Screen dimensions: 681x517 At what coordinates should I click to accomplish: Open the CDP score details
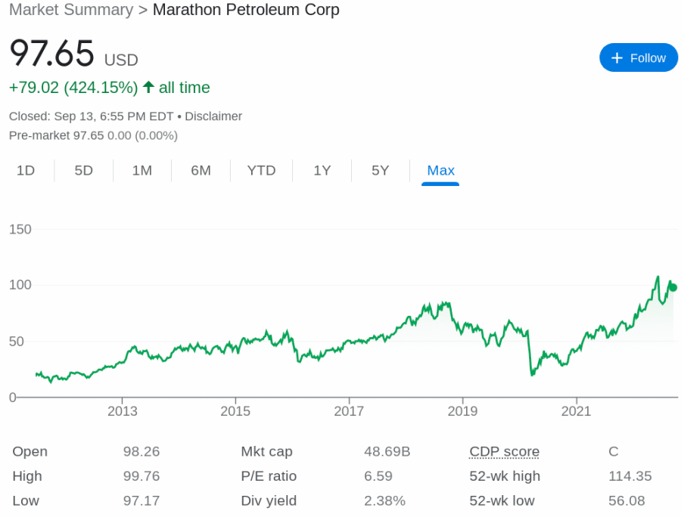pyautogui.click(x=504, y=451)
